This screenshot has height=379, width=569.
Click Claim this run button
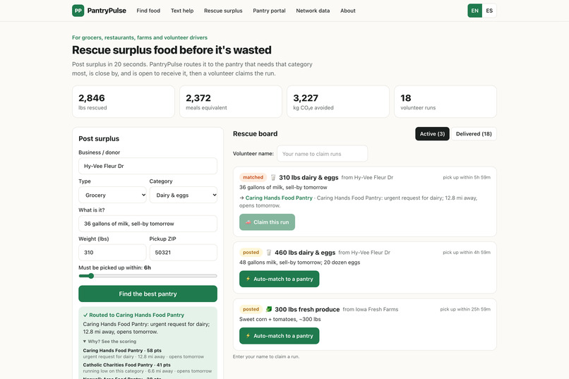point(267,222)
